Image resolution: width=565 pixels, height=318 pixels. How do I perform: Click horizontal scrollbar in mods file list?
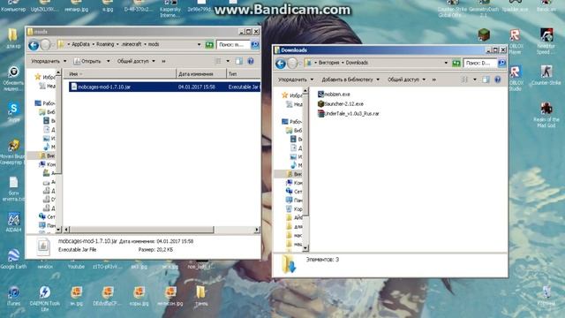[x=141, y=230]
